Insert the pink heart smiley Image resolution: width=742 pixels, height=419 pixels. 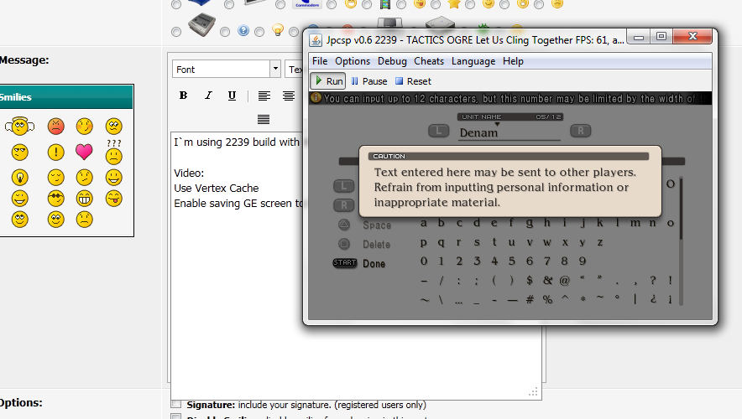click(x=84, y=152)
